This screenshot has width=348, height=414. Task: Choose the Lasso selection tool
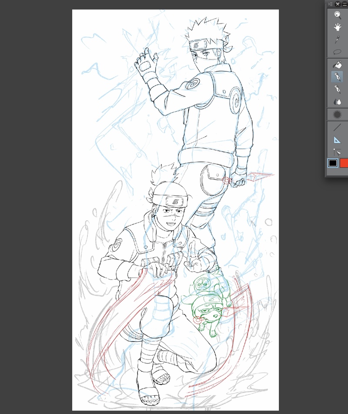pyautogui.click(x=338, y=52)
